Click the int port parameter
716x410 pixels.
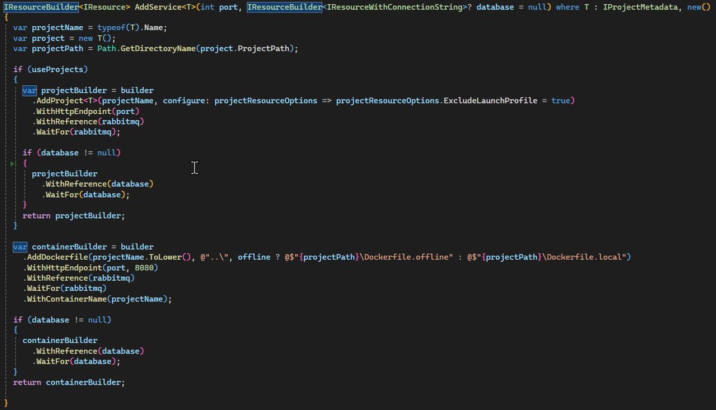(218, 7)
